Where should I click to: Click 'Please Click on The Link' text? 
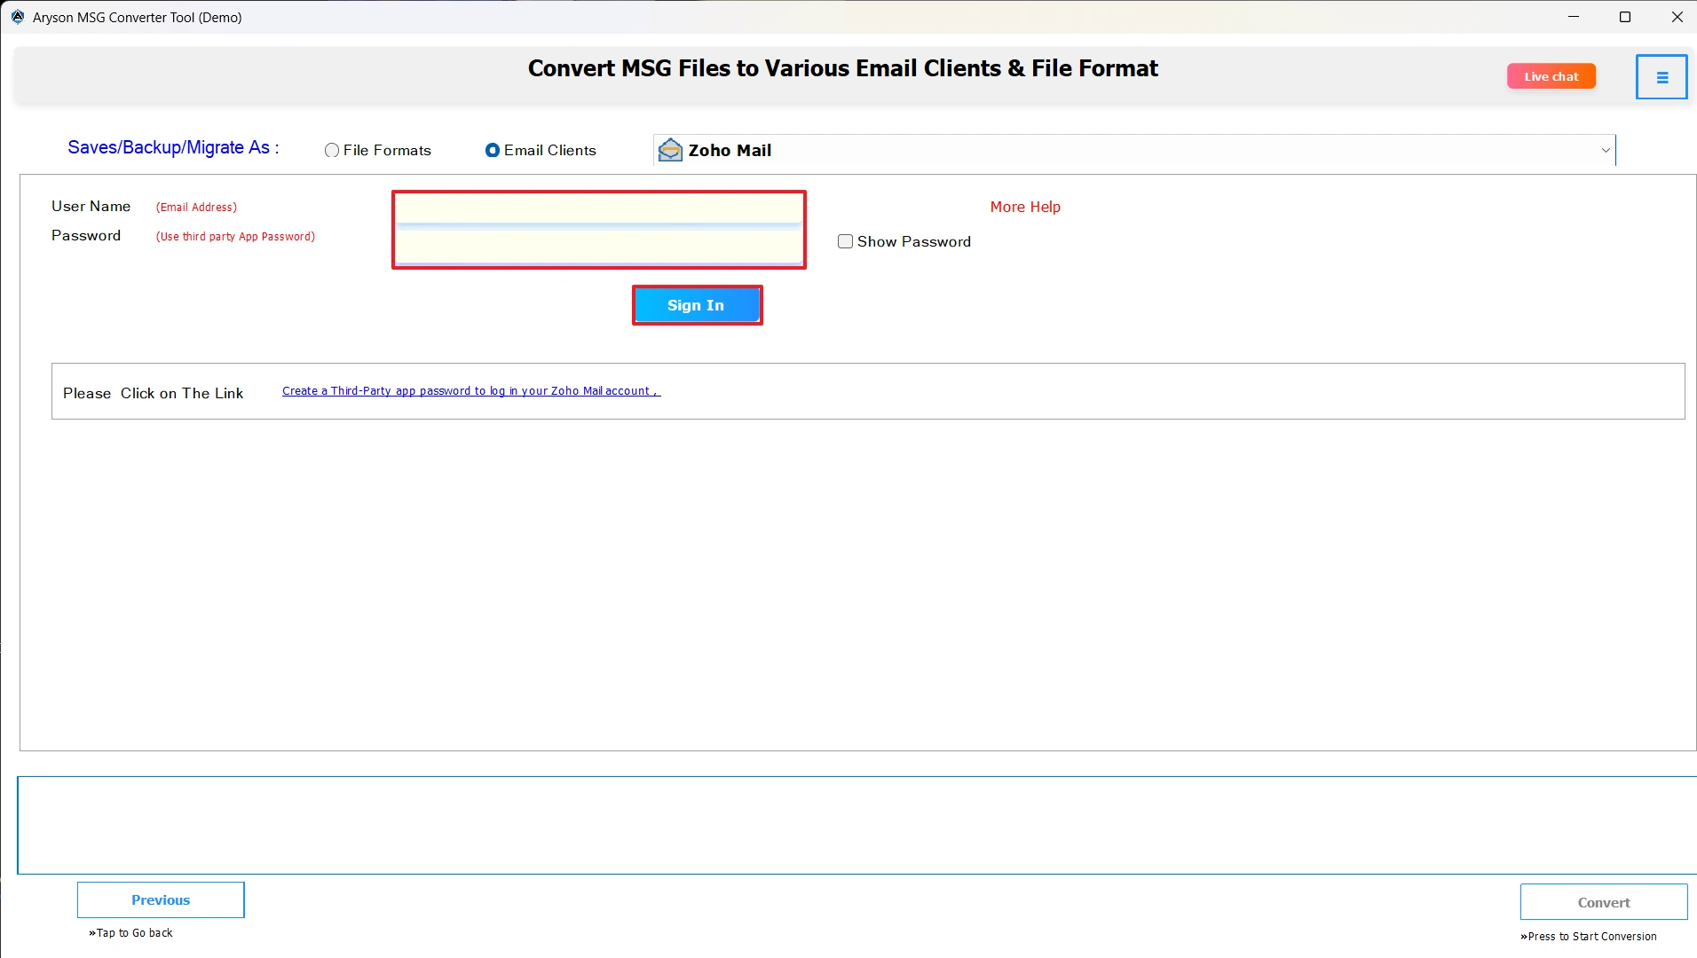pos(153,393)
